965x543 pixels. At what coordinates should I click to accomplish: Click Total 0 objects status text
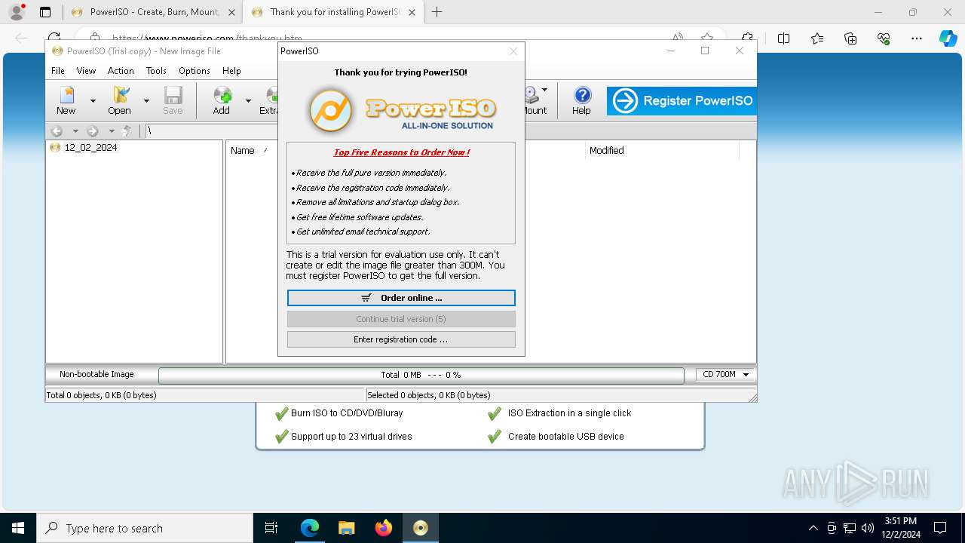click(x=102, y=395)
